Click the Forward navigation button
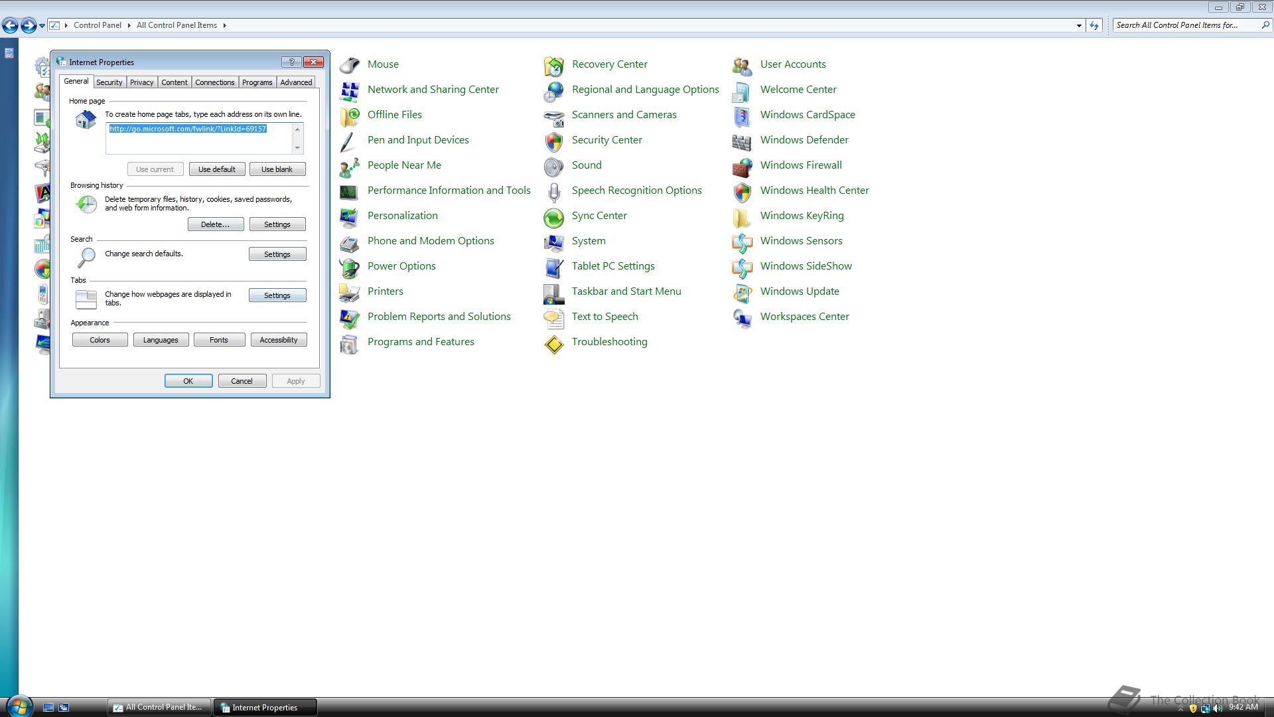Image resolution: width=1274 pixels, height=717 pixels. tap(29, 25)
